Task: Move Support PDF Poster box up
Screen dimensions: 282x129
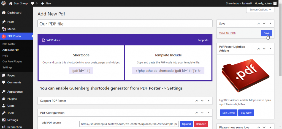Action: point(197,101)
